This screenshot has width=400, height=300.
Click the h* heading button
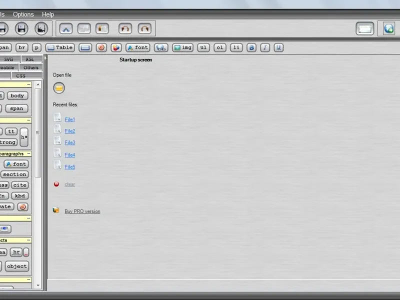coord(24,137)
